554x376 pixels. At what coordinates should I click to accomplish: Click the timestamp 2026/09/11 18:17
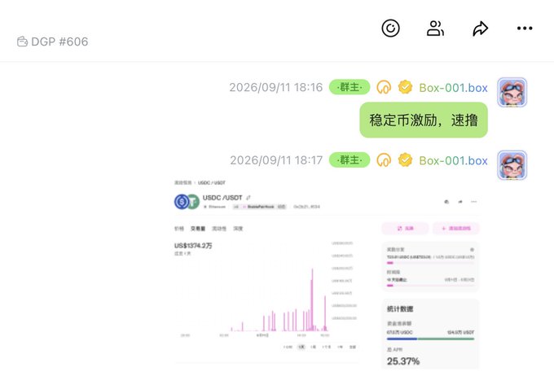[x=276, y=160]
